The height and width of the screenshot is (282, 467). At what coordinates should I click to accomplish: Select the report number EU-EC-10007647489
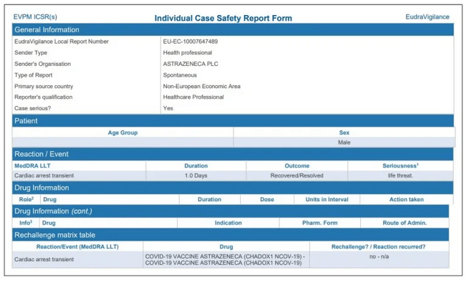[x=190, y=42]
